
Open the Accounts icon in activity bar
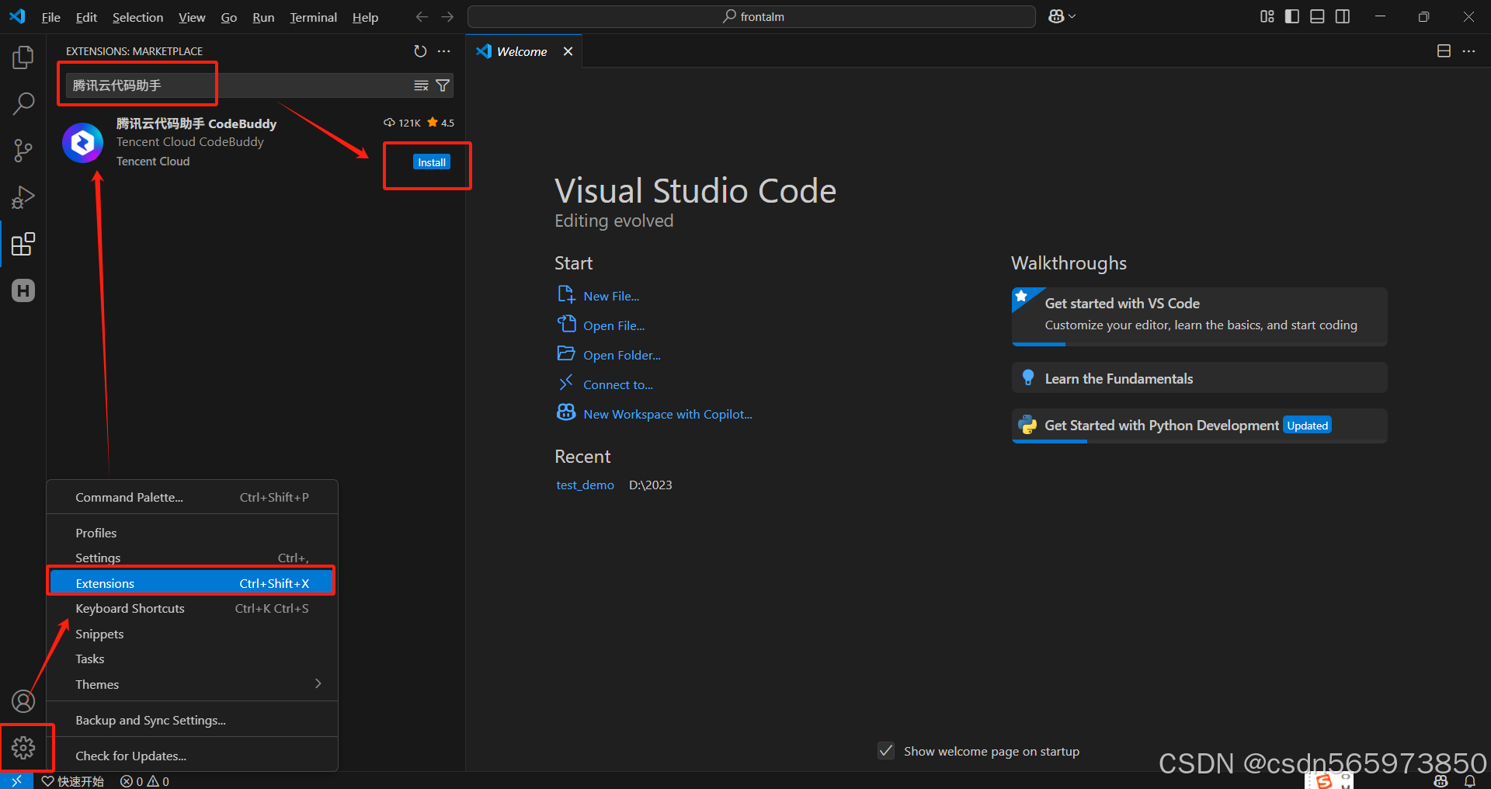[23, 701]
